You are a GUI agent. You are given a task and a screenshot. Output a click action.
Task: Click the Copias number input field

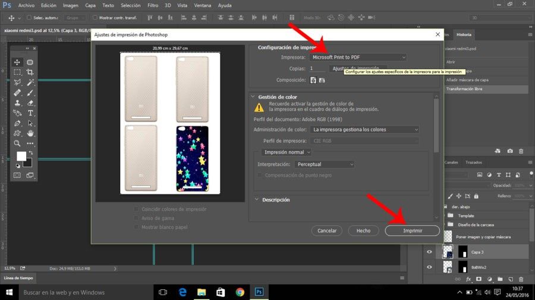[x=317, y=68]
